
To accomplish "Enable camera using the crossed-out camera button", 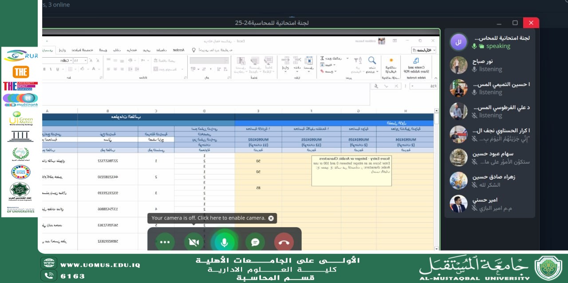I will 194,242.
